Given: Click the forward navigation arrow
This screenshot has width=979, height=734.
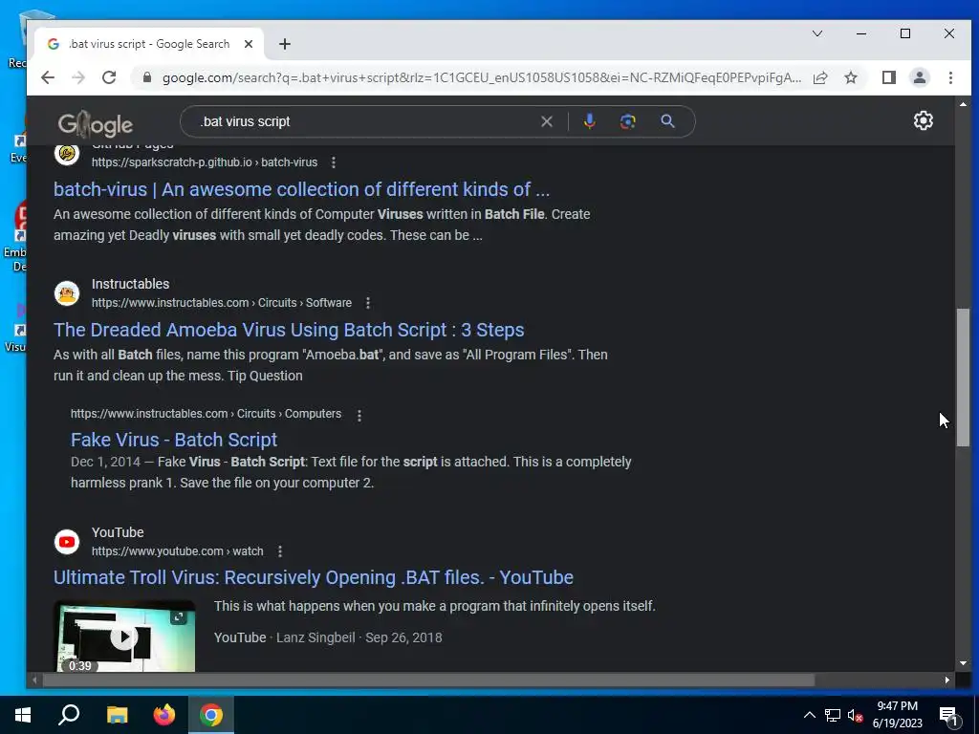Looking at the screenshot, I should [78, 77].
